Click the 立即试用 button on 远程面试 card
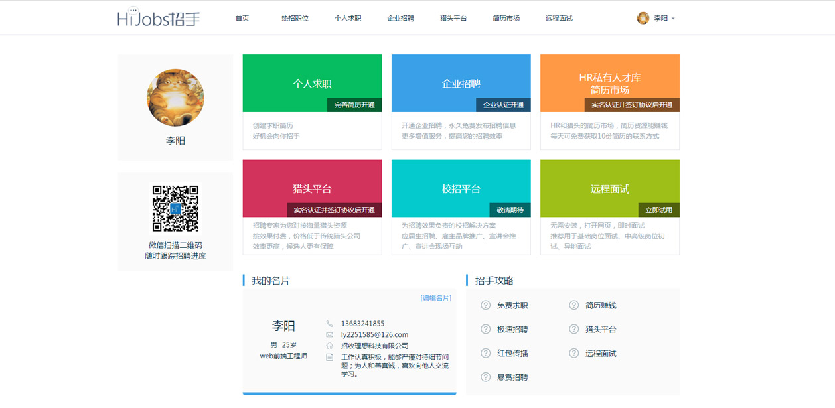The image size is (835, 408). point(660,208)
